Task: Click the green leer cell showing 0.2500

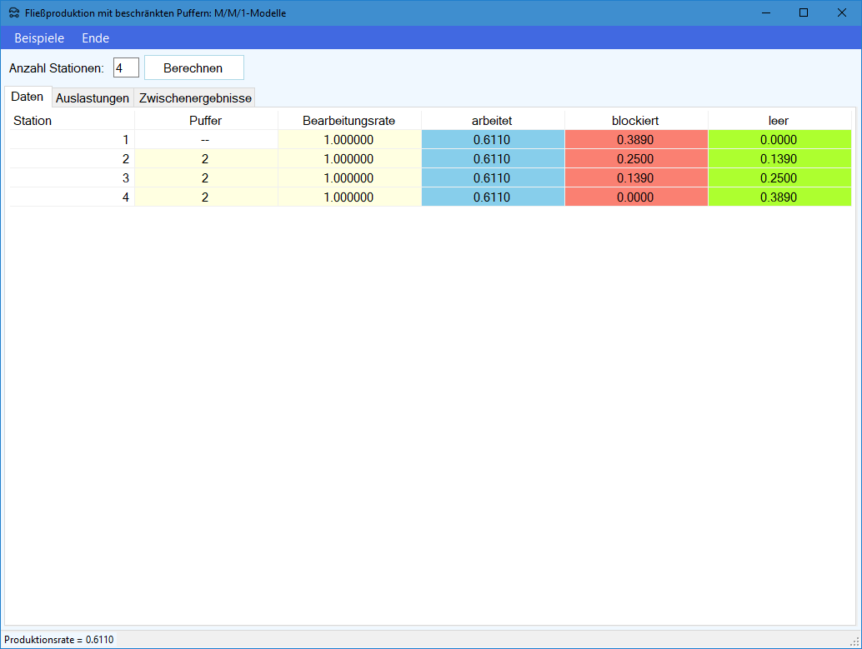Action: pos(779,178)
